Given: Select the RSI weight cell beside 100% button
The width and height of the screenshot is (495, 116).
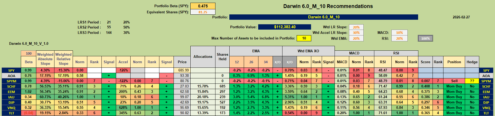Looking at the screenshot, I should click(399, 38).
